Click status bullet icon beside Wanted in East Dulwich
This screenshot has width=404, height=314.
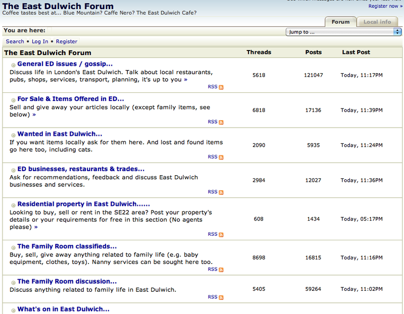13,135
